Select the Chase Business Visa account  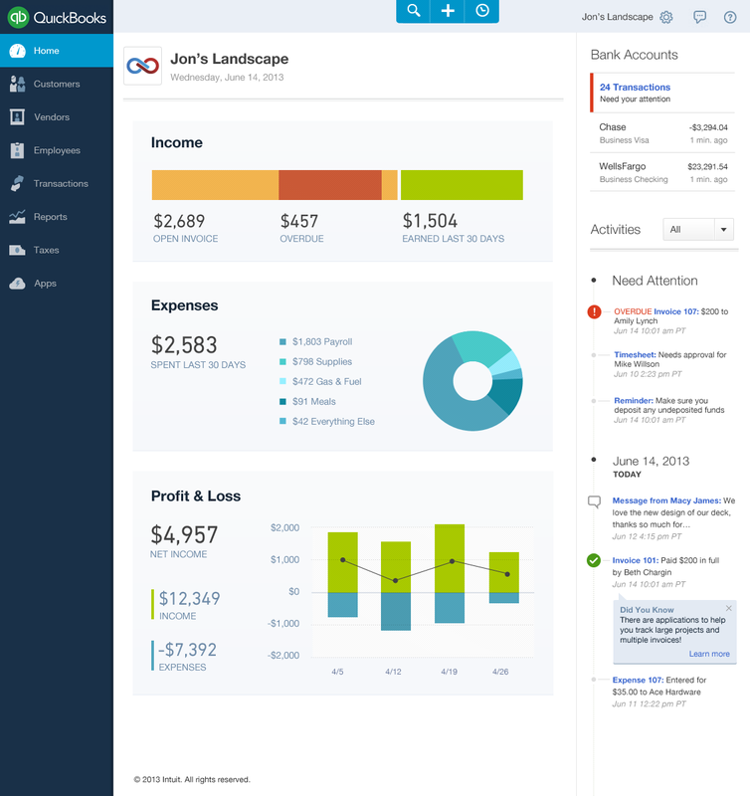tap(662, 133)
